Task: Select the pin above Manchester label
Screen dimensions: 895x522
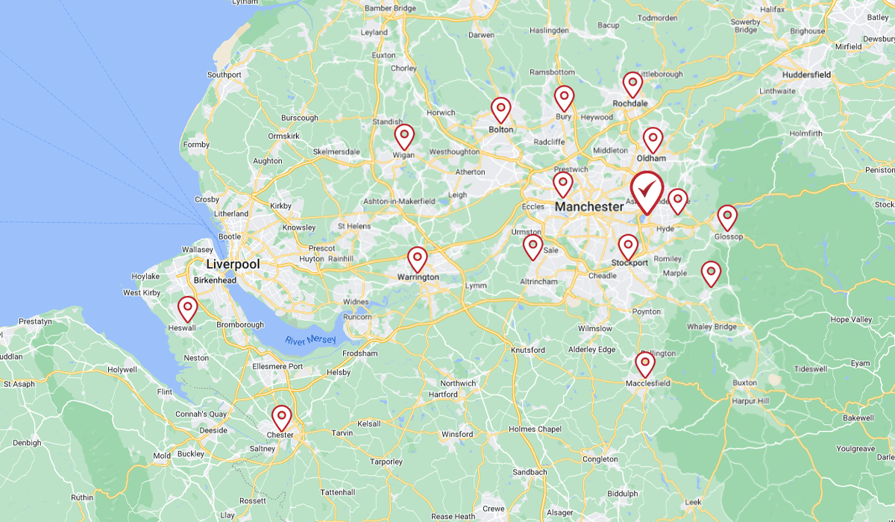Action: point(563,185)
